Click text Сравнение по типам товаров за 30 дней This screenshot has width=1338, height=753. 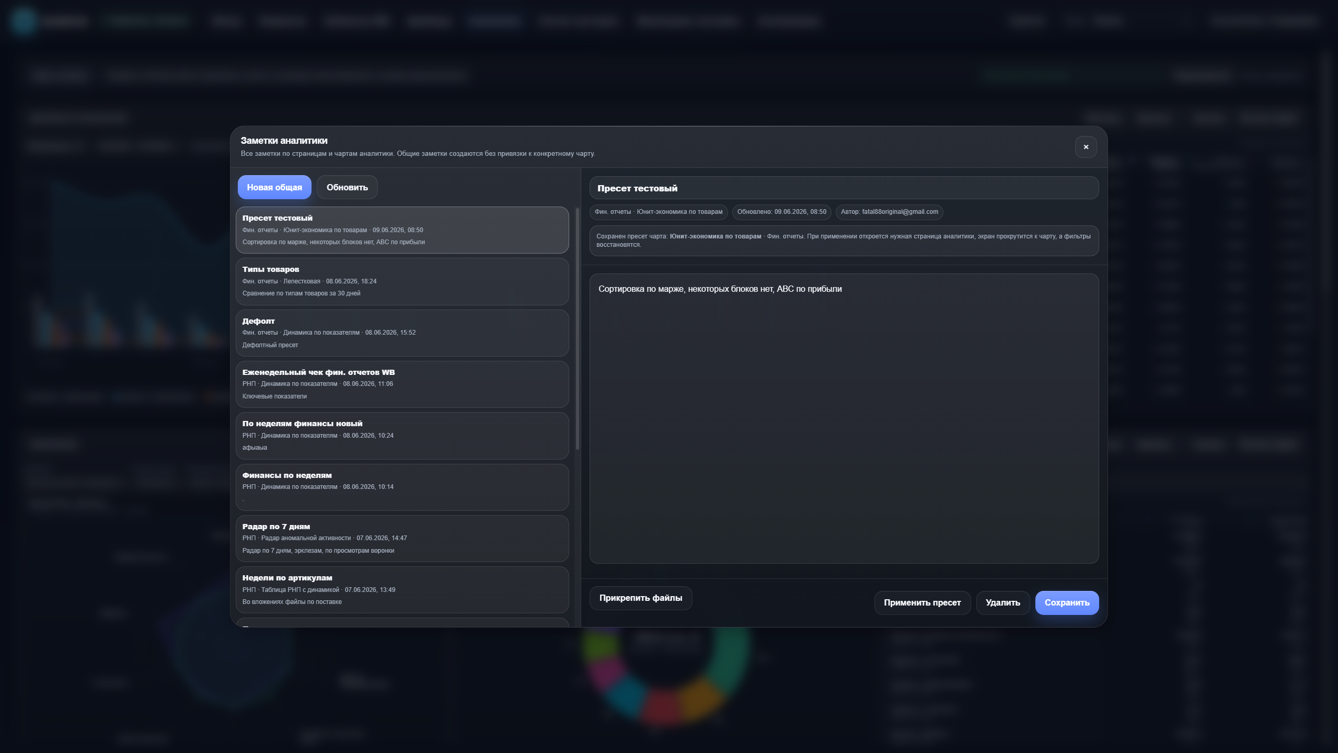pyautogui.click(x=302, y=293)
